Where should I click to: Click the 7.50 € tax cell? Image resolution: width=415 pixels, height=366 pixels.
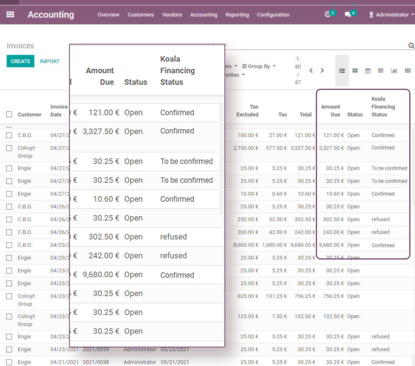coord(279,316)
